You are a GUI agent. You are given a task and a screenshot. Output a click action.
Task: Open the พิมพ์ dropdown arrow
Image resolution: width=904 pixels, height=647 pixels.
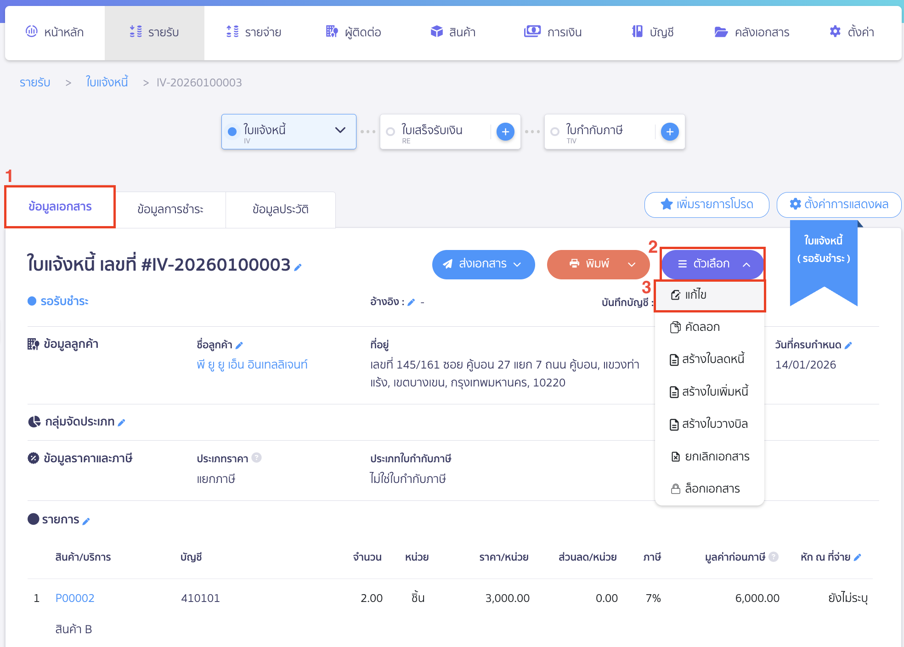tap(632, 264)
